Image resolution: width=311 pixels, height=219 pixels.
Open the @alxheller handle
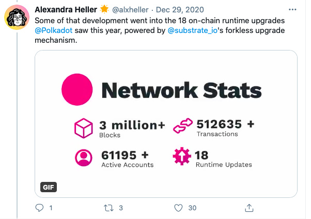130,10
